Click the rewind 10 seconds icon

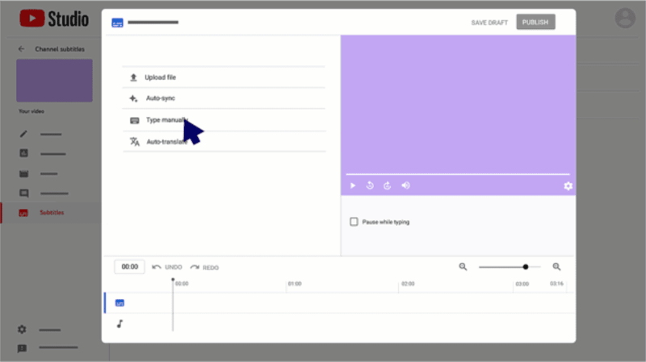click(370, 185)
